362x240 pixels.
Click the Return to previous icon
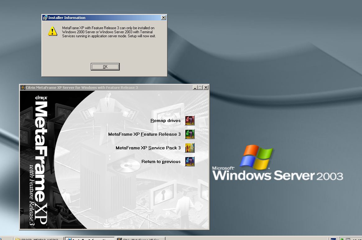pos(190,162)
